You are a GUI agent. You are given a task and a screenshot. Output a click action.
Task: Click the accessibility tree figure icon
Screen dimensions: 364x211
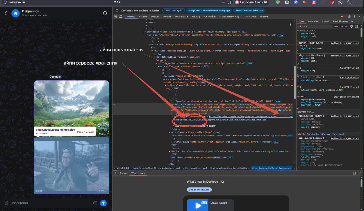(x=290, y=24)
